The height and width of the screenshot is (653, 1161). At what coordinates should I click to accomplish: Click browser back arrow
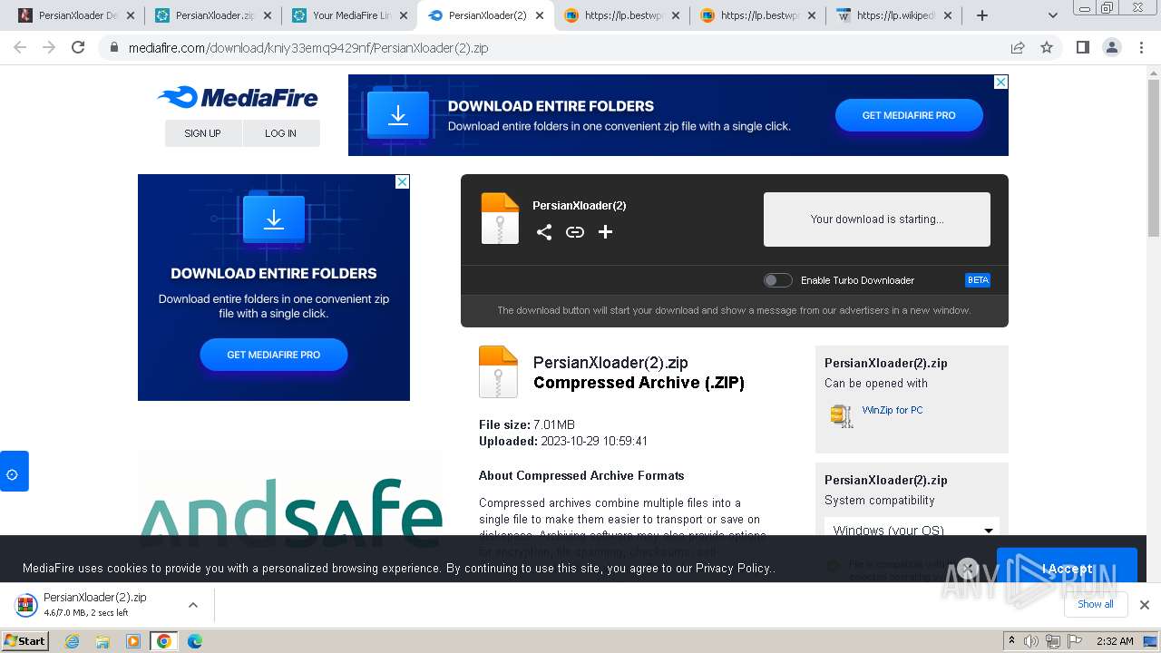point(20,48)
